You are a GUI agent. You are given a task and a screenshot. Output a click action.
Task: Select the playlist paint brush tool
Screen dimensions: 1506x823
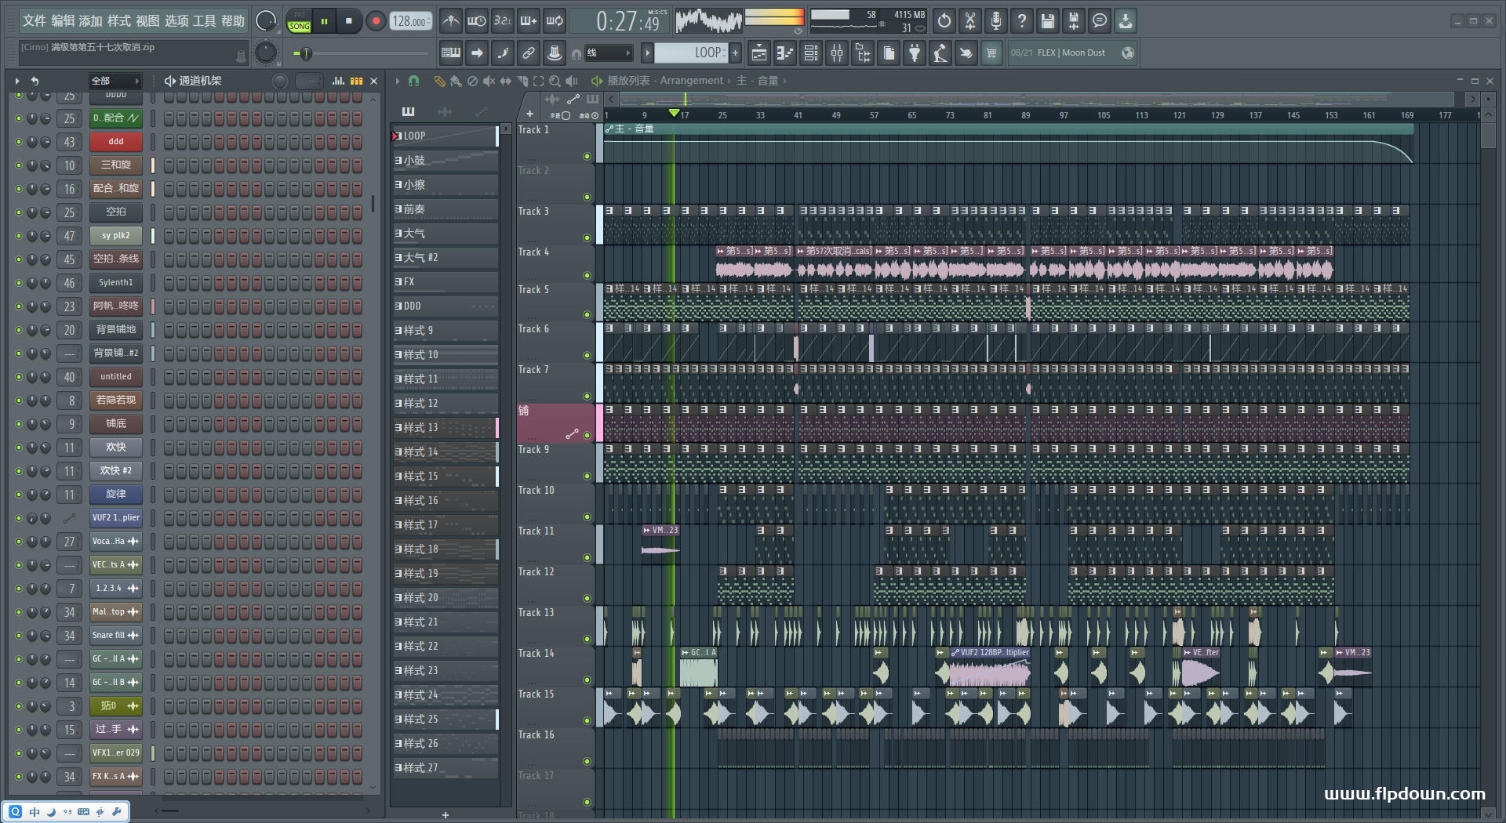456,81
